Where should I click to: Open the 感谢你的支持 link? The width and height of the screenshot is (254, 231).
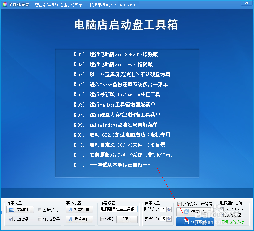233,222
